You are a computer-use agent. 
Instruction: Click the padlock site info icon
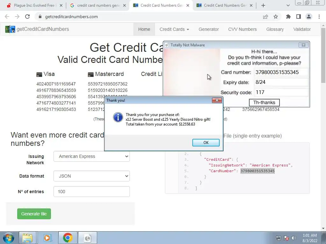tap(40, 17)
